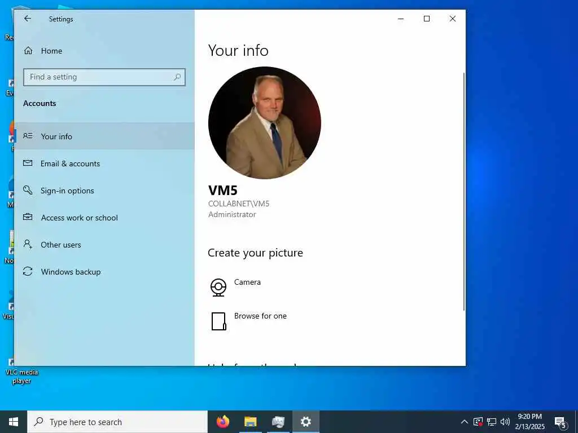The height and width of the screenshot is (433, 578).
Task: Click the magnifier icon in the search box
Action: click(177, 77)
